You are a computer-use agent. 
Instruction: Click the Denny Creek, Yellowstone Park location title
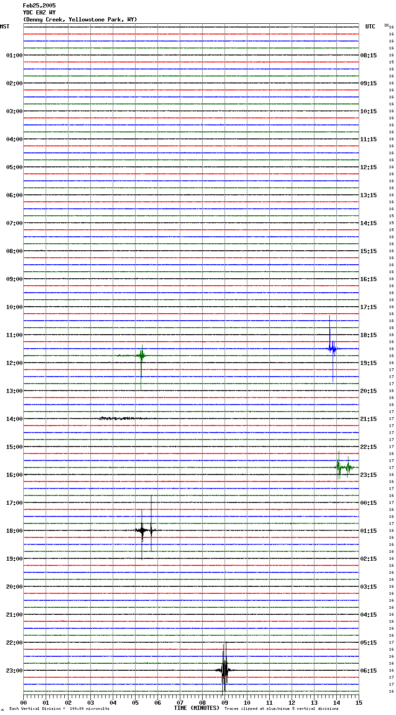80,20
